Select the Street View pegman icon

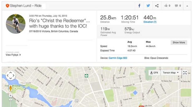click(x=11, y=88)
